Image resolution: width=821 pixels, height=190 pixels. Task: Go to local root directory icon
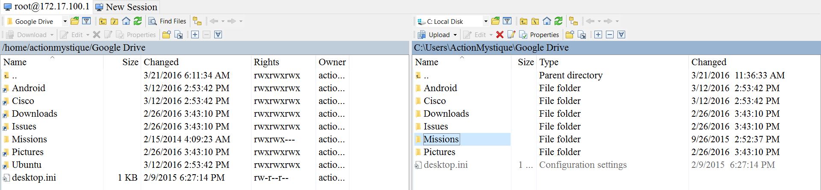(535, 21)
